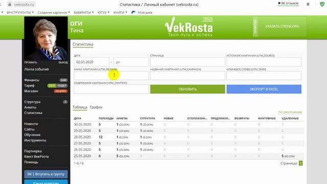Sort by УДАЛЕННЫЕ column header

coord(290,118)
